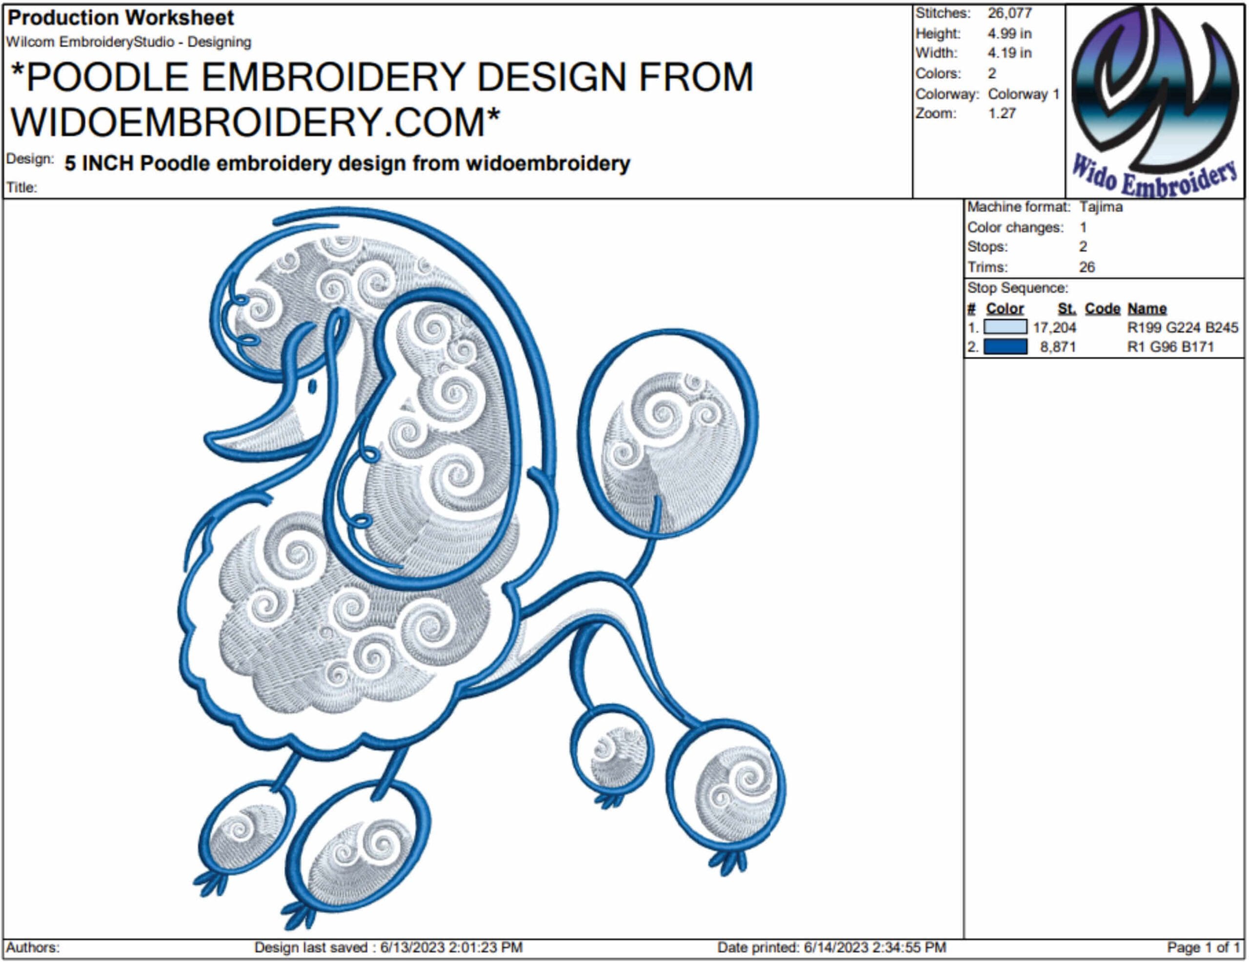Click the 'WIDOEMBROIDERY.COM*' title line
1249x962 pixels.
click(x=256, y=122)
